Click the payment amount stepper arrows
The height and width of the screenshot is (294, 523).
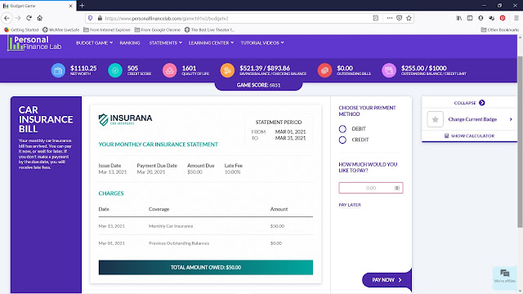397,188
